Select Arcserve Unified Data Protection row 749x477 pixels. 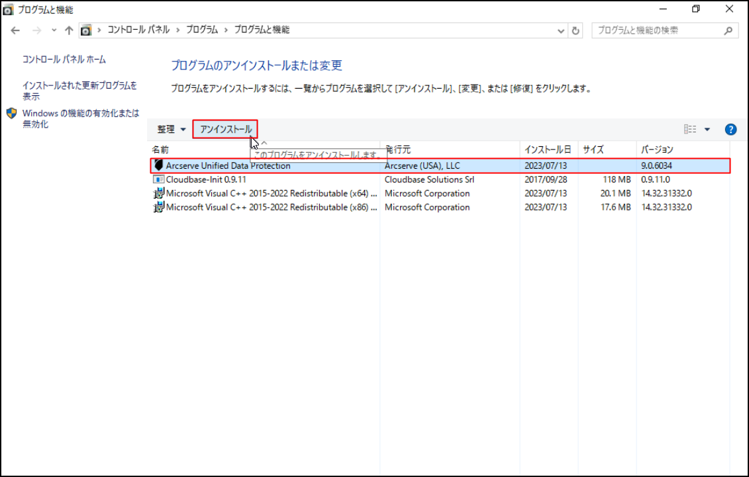pos(440,166)
